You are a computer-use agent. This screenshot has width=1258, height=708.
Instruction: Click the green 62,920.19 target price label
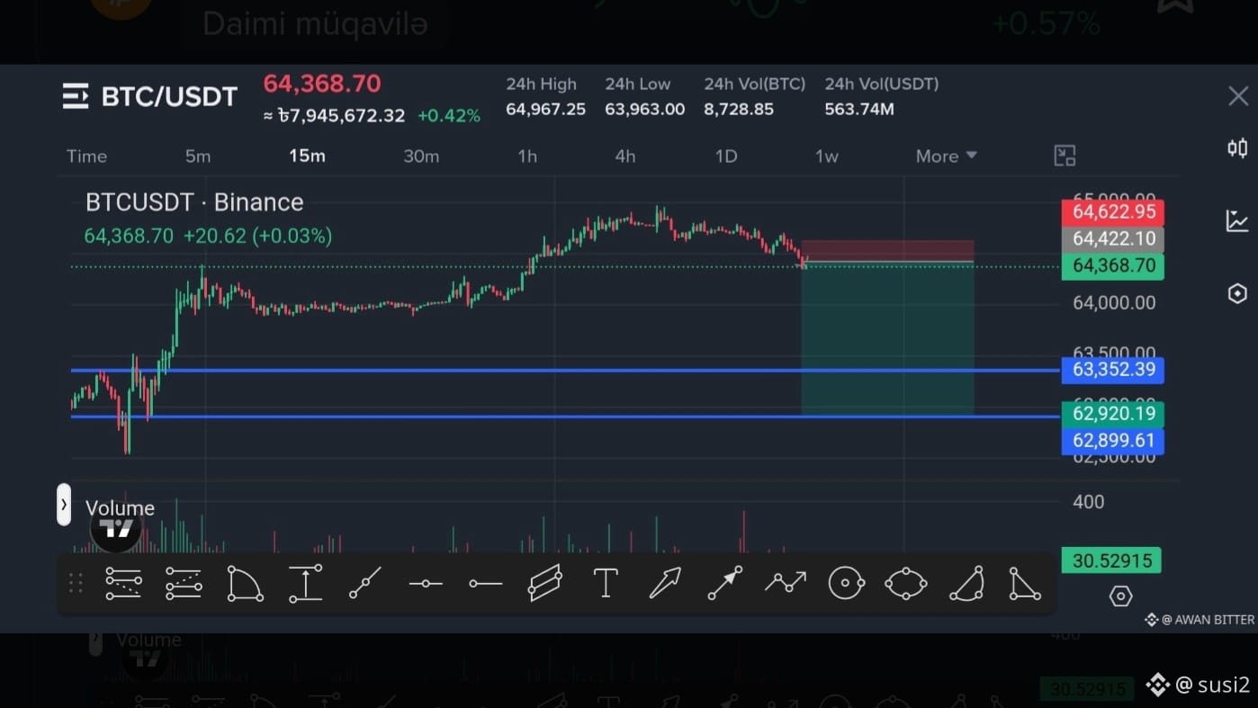(1113, 414)
